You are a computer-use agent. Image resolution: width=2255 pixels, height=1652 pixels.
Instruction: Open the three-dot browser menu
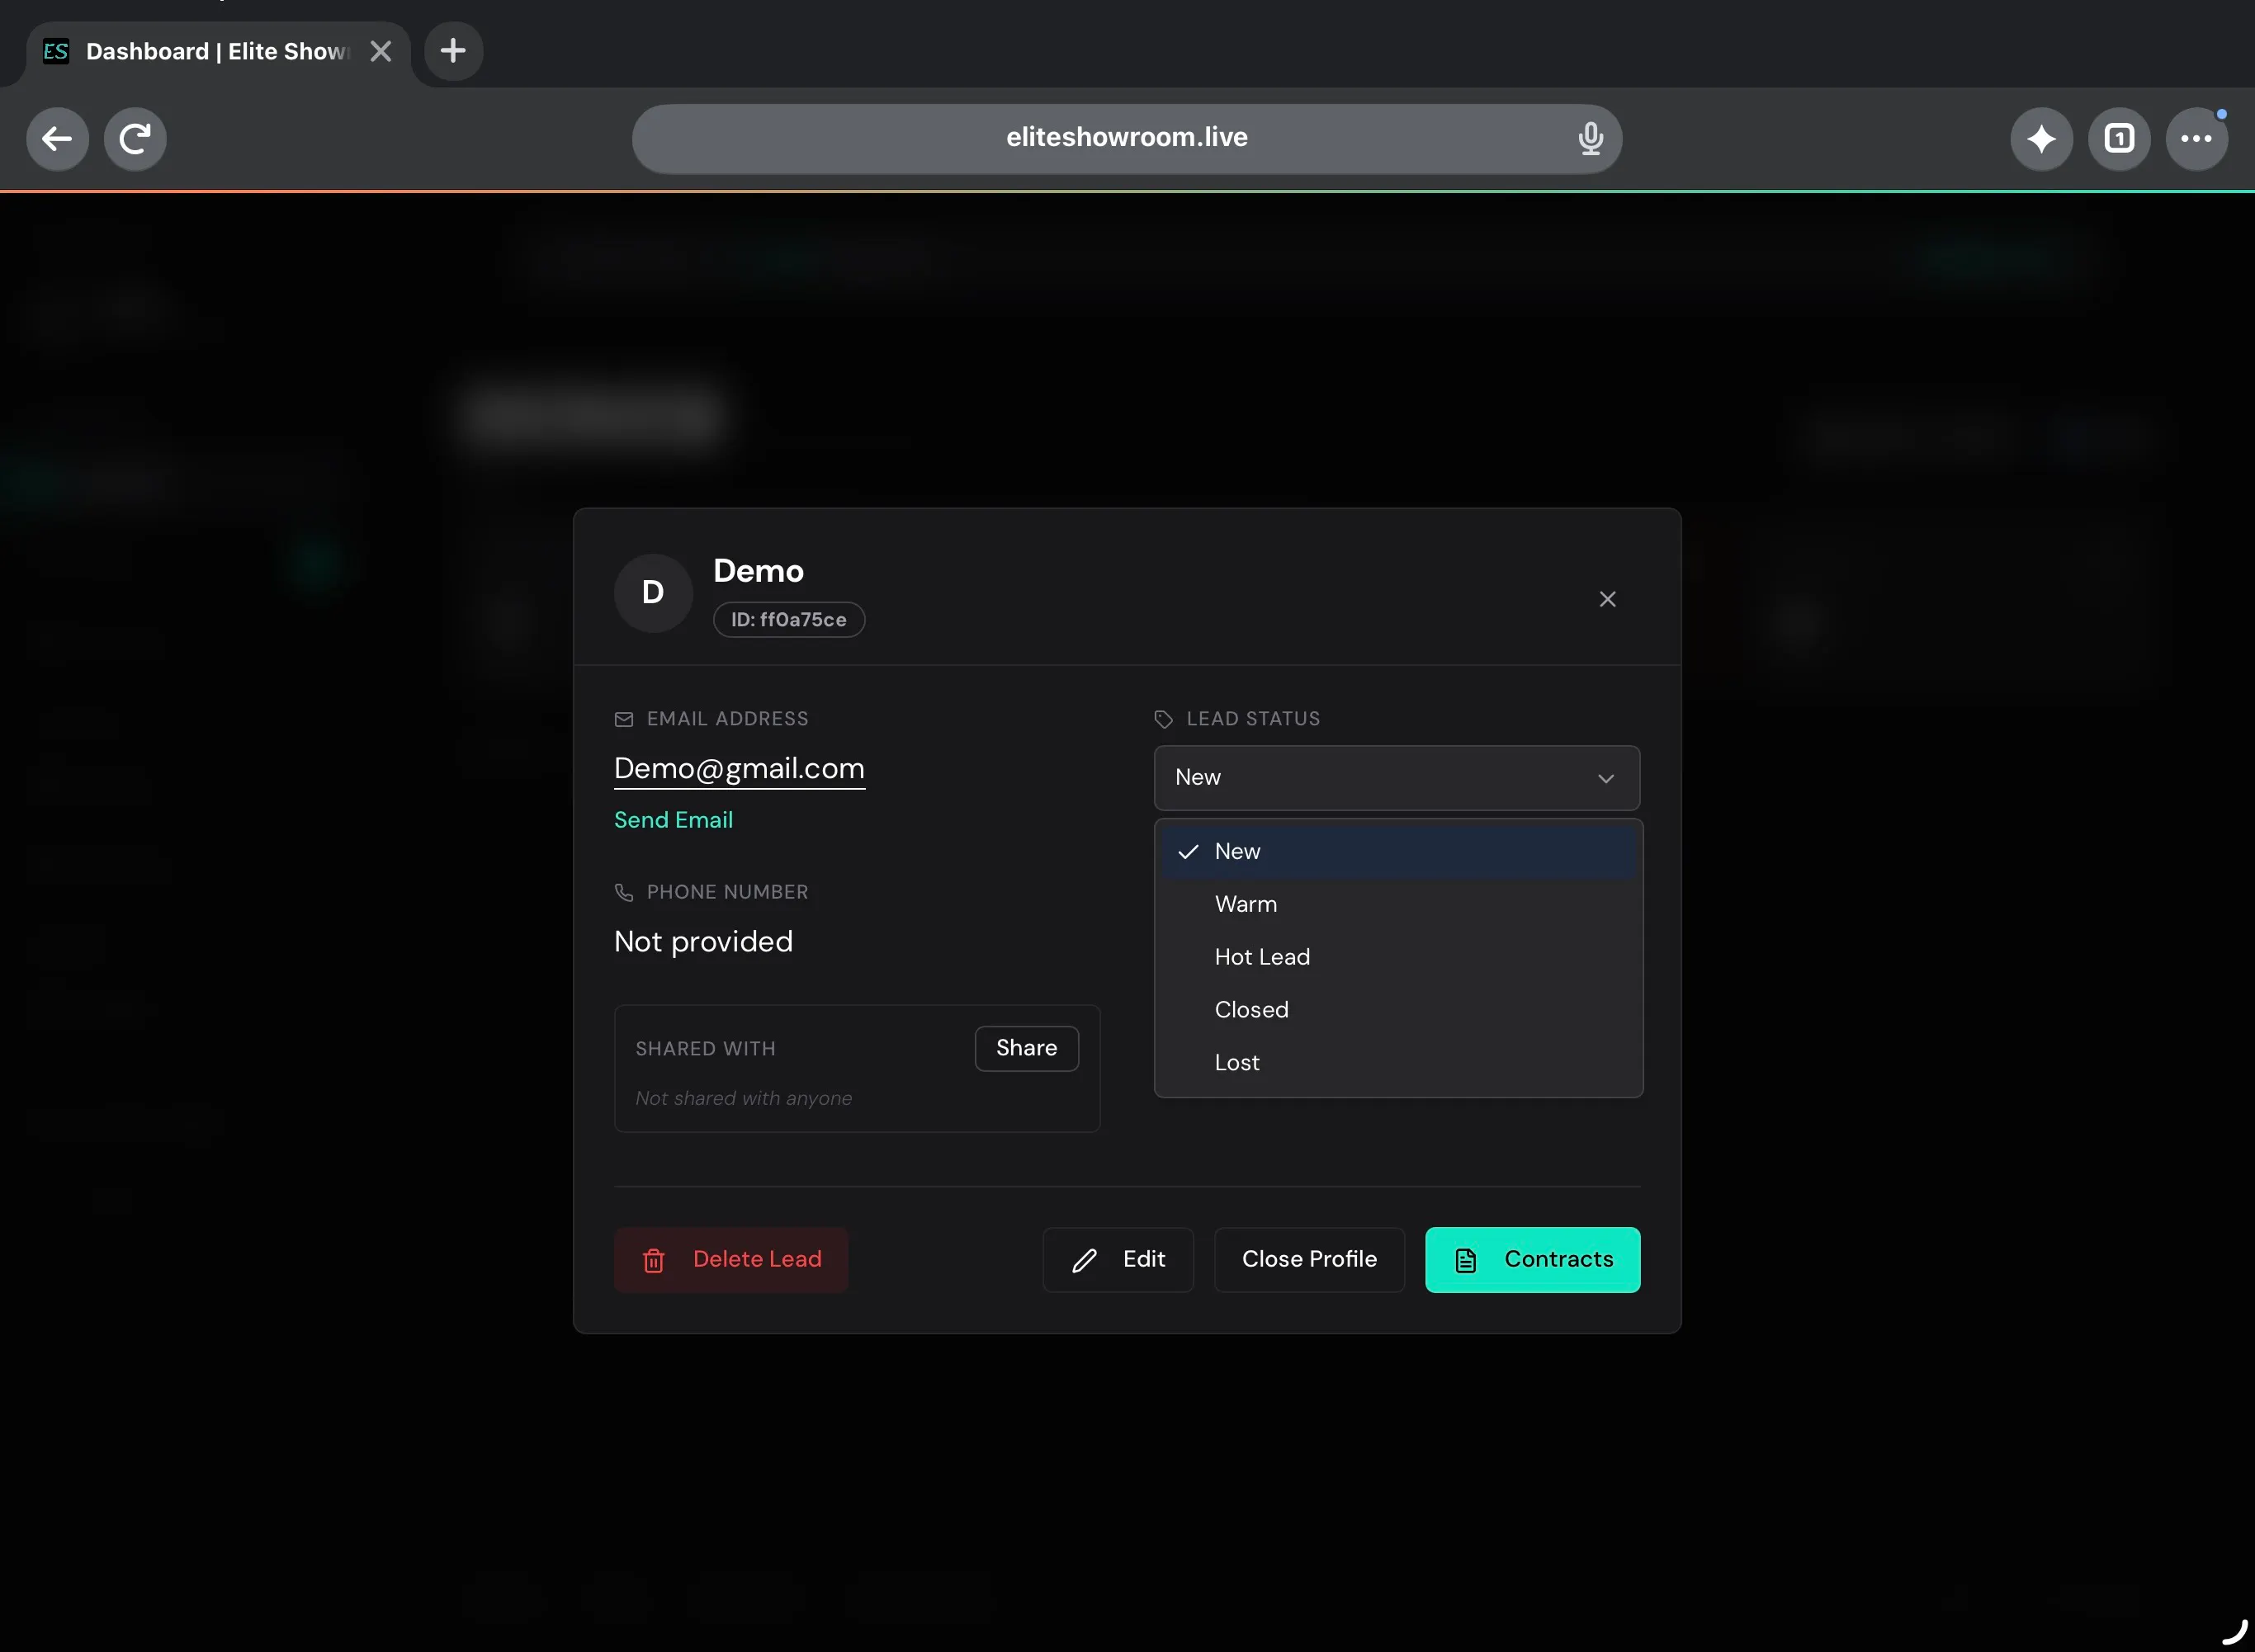[2196, 138]
